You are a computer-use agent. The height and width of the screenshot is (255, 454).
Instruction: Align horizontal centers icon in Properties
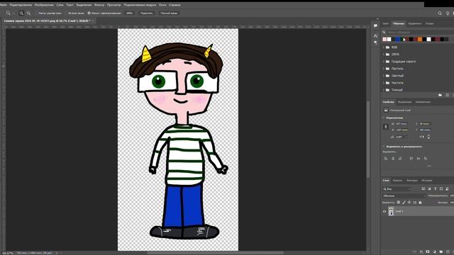pyautogui.click(x=393, y=159)
